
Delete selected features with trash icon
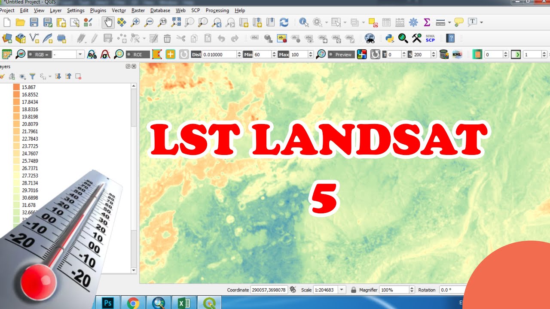167,38
